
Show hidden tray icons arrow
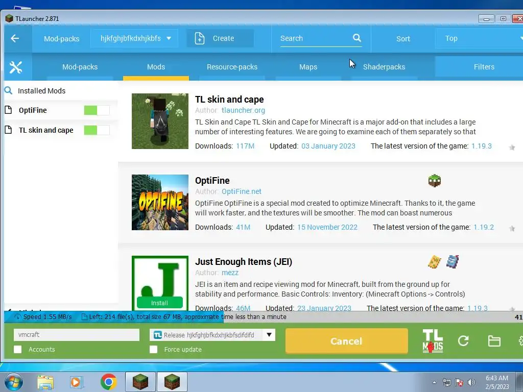[x=434, y=382]
